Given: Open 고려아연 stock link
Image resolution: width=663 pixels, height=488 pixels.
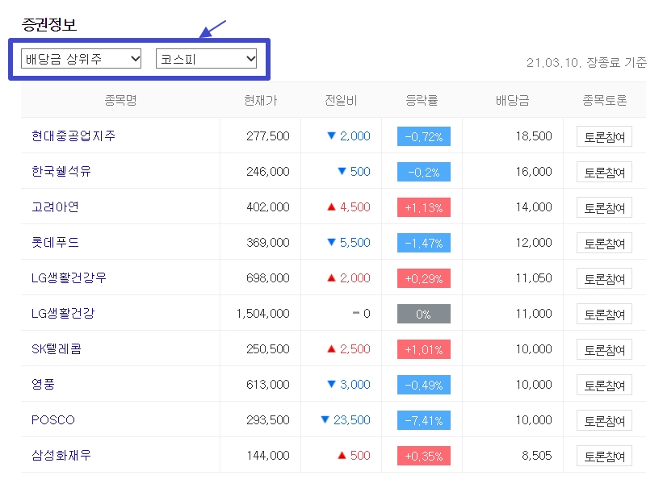Looking at the screenshot, I should coord(55,207).
